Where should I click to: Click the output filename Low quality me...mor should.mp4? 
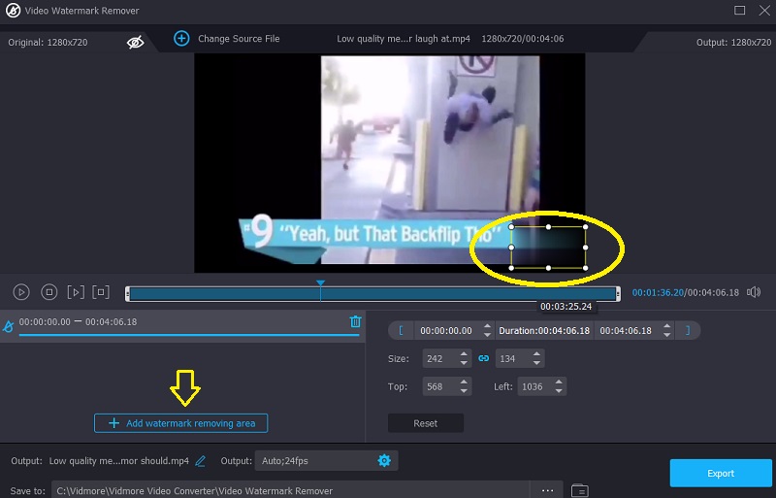(118, 461)
